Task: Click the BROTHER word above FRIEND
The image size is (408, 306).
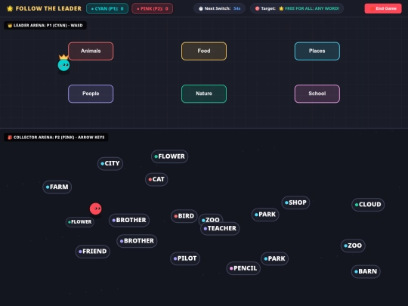Action: click(x=137, y=241)
